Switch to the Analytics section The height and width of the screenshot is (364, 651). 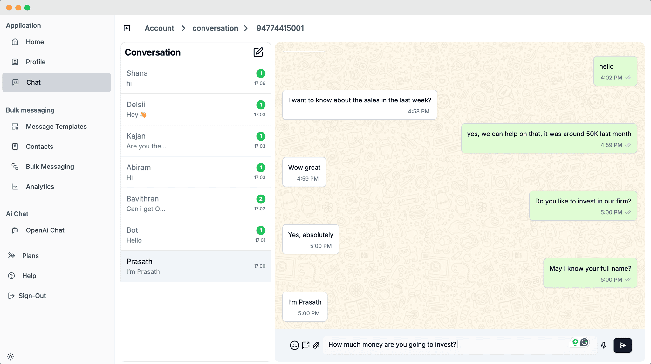pos(40,187)
